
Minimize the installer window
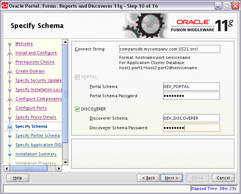pos(218,6)
